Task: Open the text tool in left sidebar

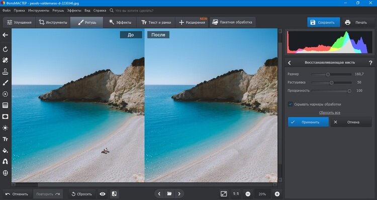Action: (x=5, y=139)
